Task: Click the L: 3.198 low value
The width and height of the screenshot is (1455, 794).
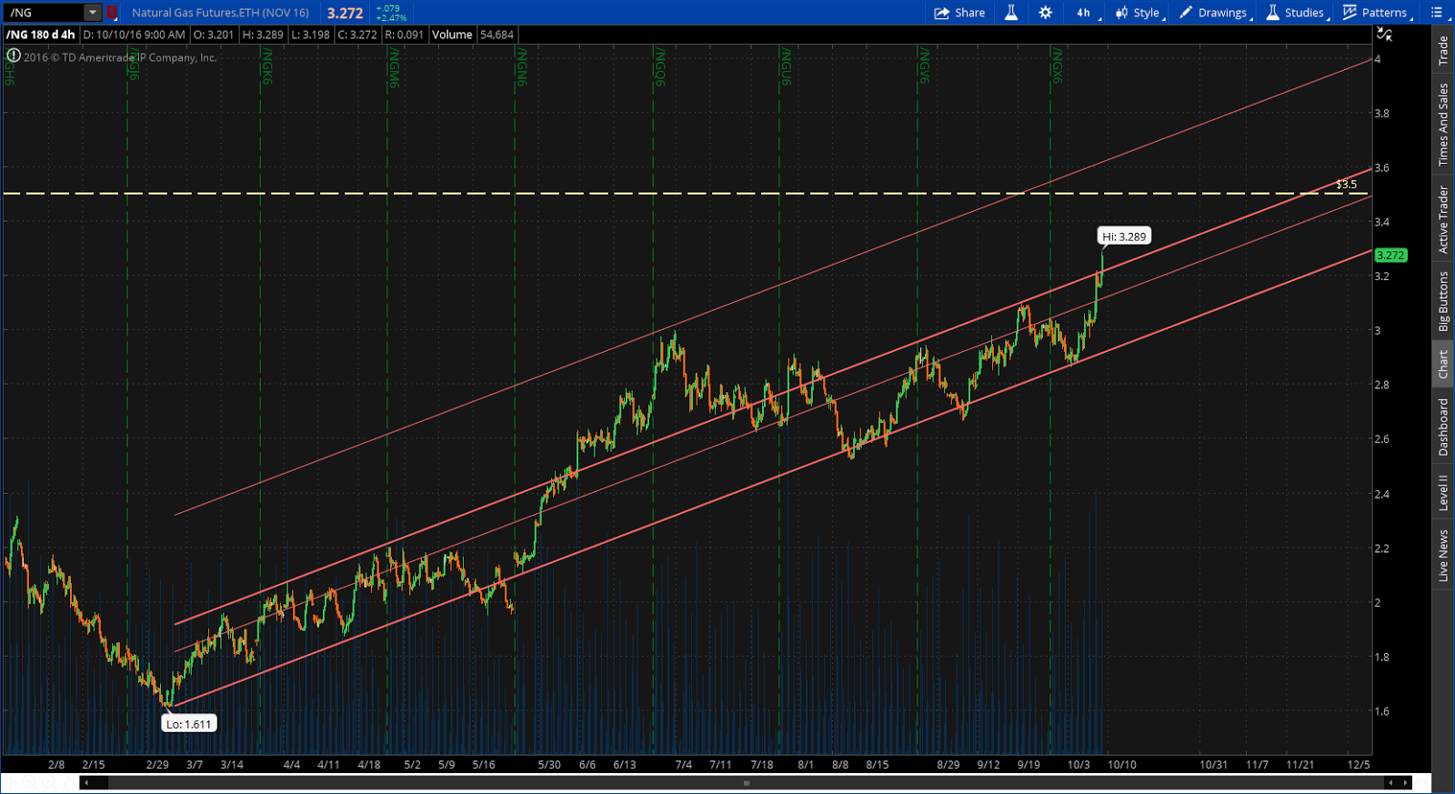Action: pos(310,35)
